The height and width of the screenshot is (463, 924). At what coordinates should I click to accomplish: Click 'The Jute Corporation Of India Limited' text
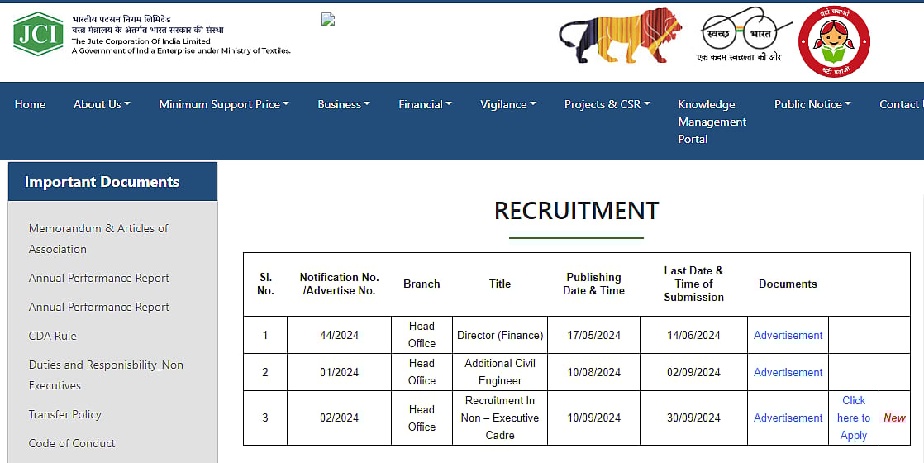141,41
